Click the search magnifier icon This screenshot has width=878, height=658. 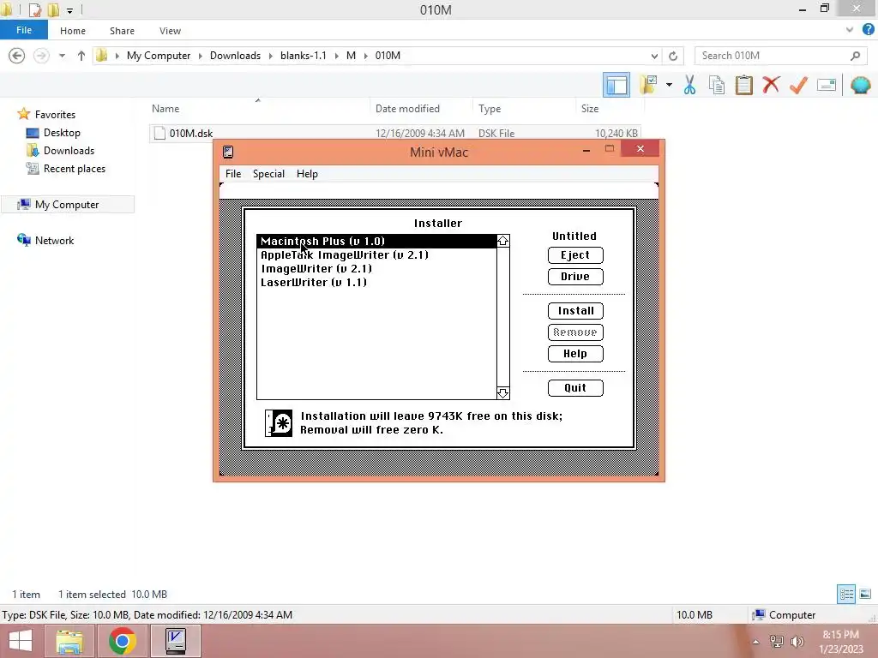tap(855, 56)
